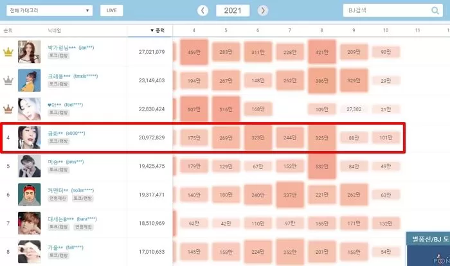
Task: Select month 8 column header
Action: click(321, 30)
